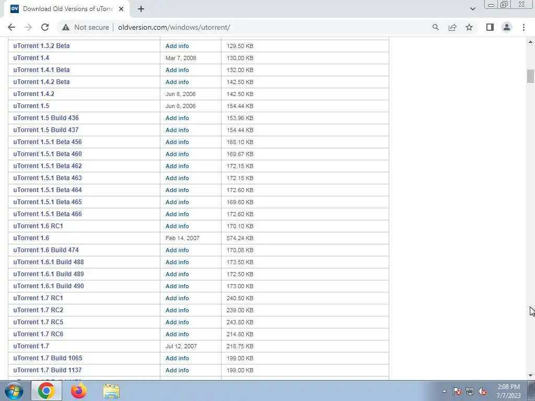Open the uTorrent 1.4 download link
The height and width of the screenshot is (401, 535).
pos(31,57)
